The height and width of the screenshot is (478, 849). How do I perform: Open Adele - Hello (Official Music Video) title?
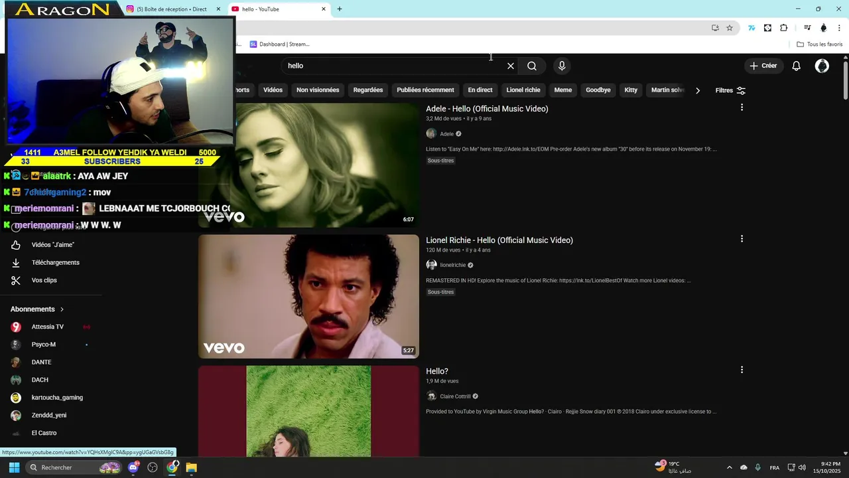(x=487, y=109)
